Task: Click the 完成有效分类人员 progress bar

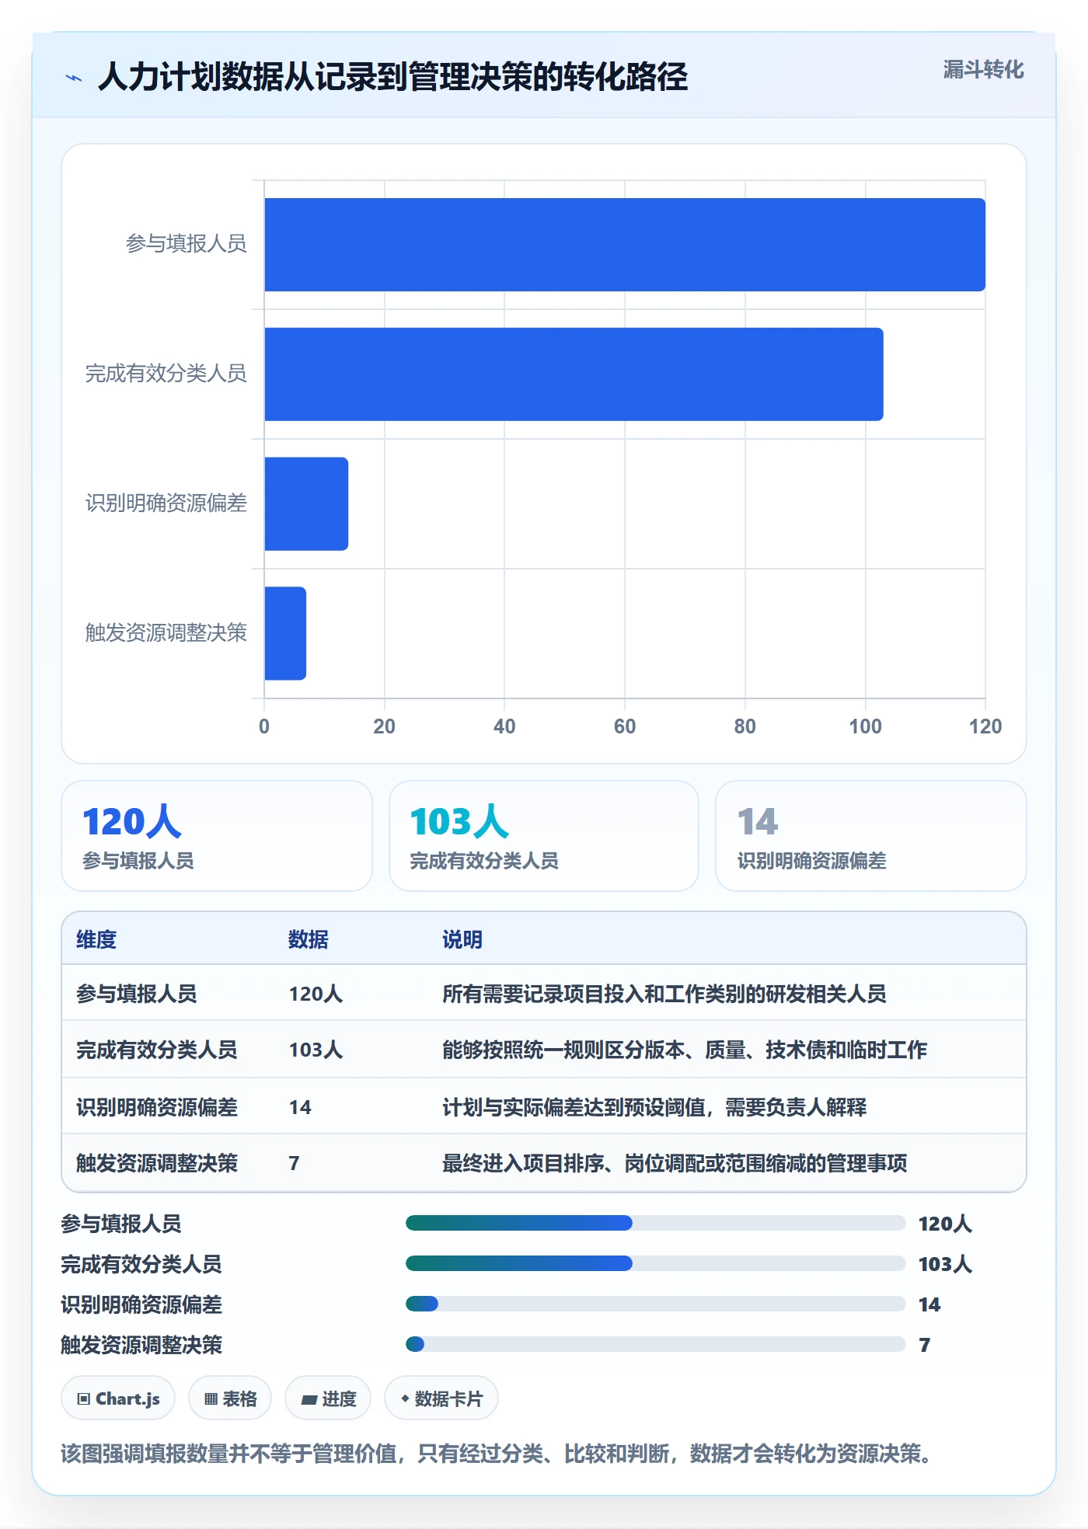Action: (655, 1263)
